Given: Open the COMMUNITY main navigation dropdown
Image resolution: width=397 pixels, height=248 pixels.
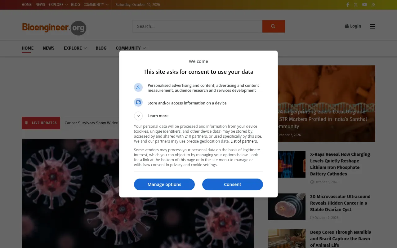Looking at the screenshot, I should (131, 48).
